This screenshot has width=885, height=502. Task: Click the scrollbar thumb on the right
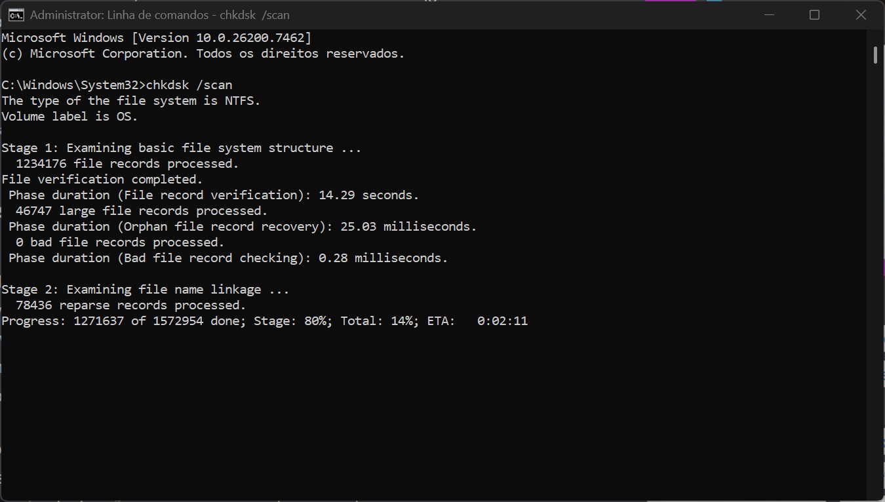pyautogui.click(x=876, y=55)
